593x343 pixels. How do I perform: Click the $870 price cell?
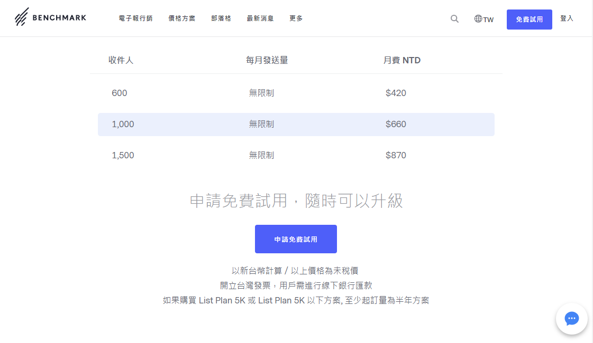tap(396, 156)
